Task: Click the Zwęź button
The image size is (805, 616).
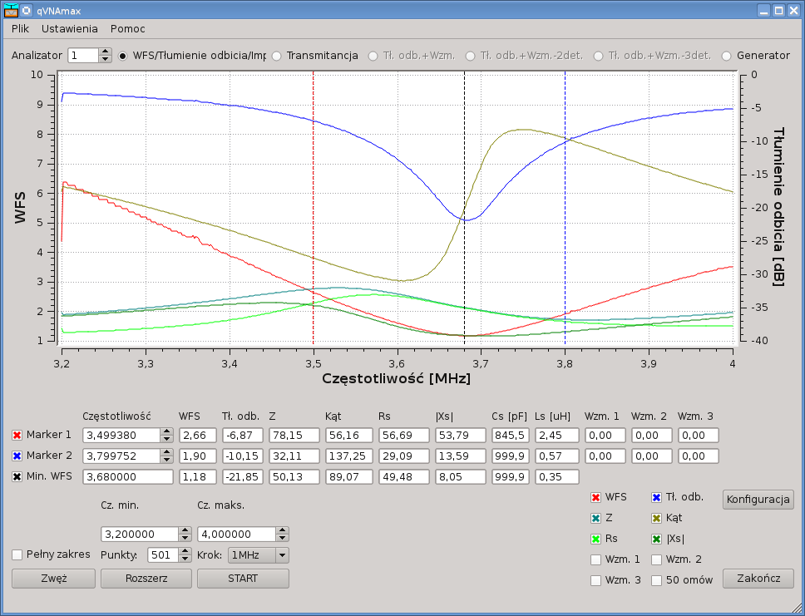Action: coord(54,579)
